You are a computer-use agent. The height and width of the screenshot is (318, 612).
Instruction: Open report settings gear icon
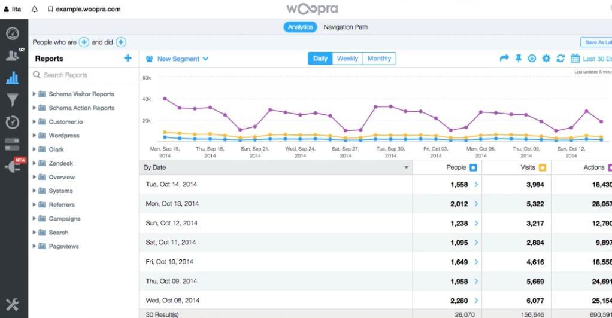(546, 59)
